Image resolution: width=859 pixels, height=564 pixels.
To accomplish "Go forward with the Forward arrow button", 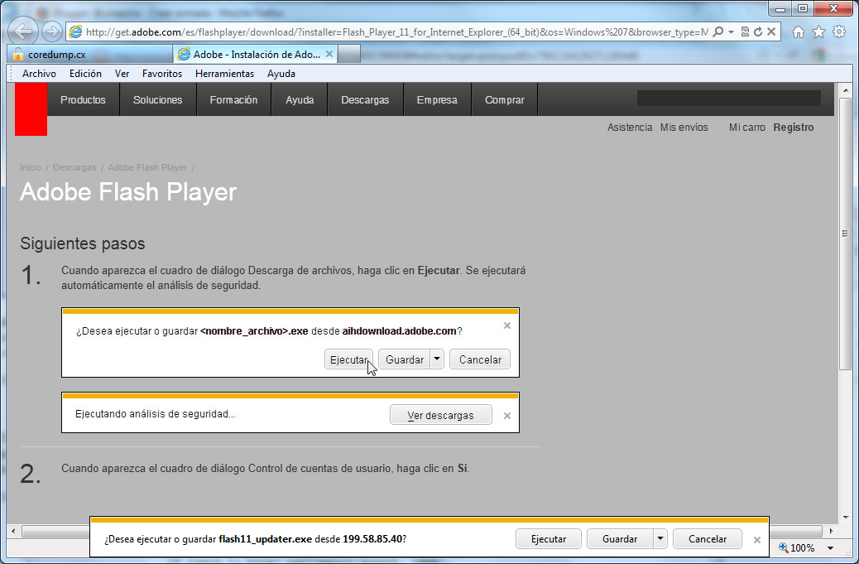I will pos(52,31).
